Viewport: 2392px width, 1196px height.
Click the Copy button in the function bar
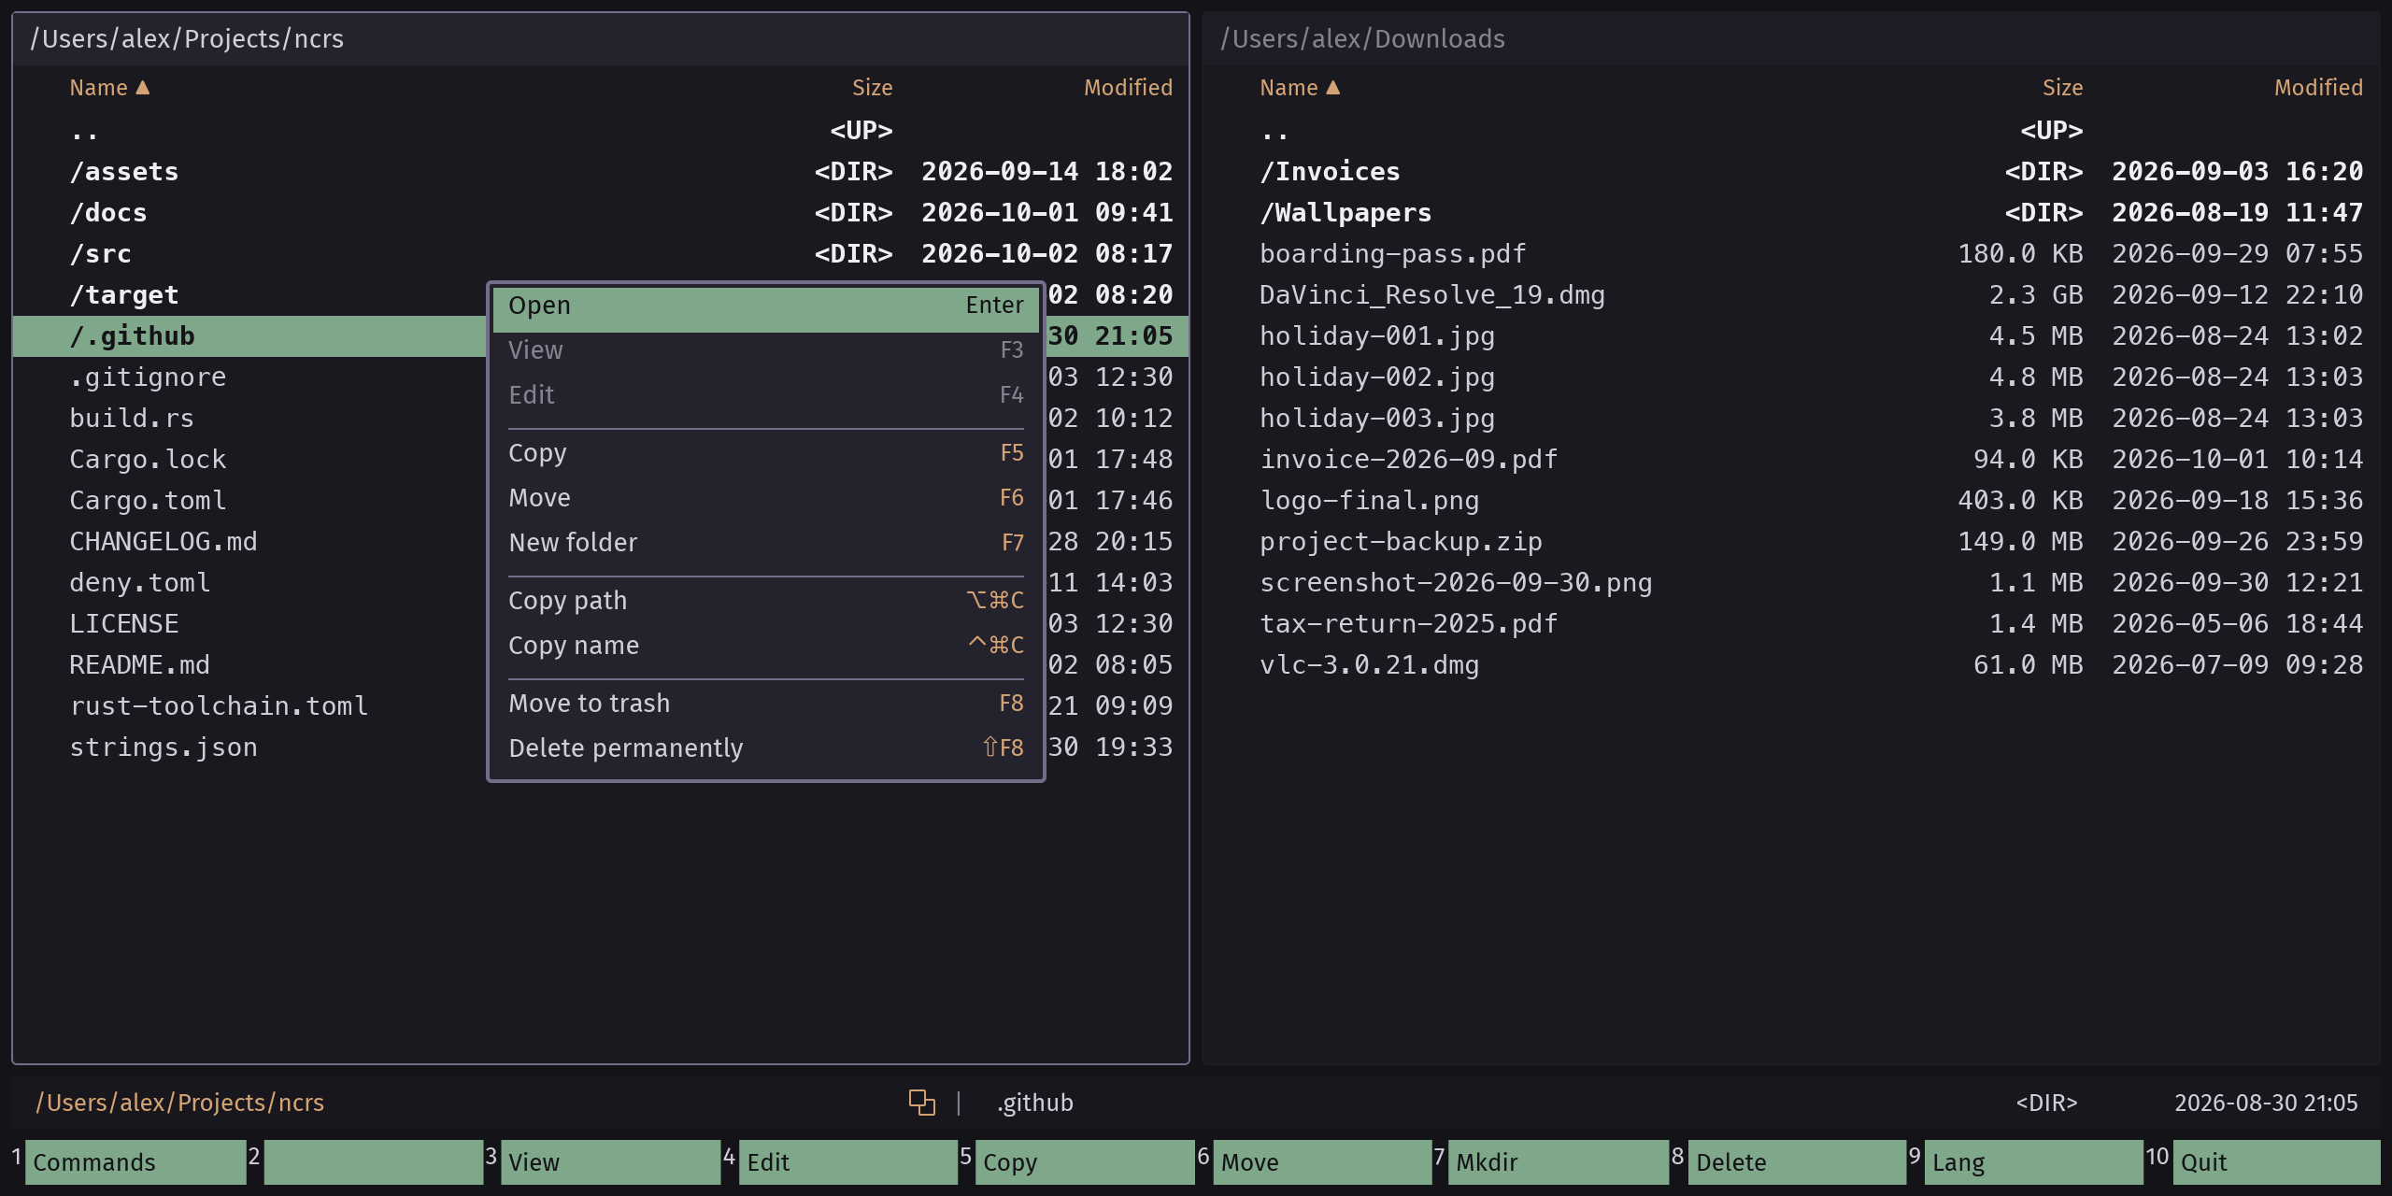1085,1162
